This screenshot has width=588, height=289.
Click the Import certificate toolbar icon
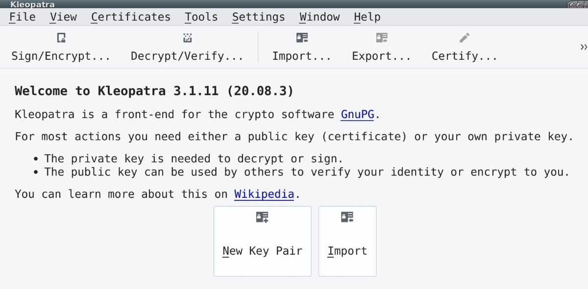(302, 38)
